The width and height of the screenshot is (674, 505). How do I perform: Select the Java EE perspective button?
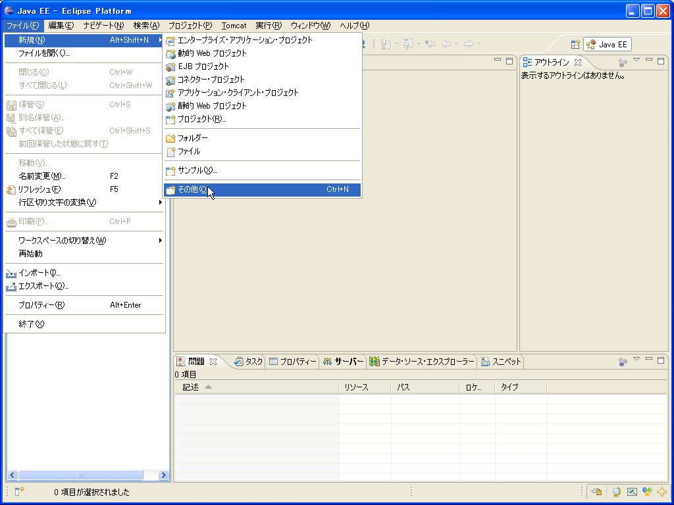pyautogui.click(x=608, y=44)
